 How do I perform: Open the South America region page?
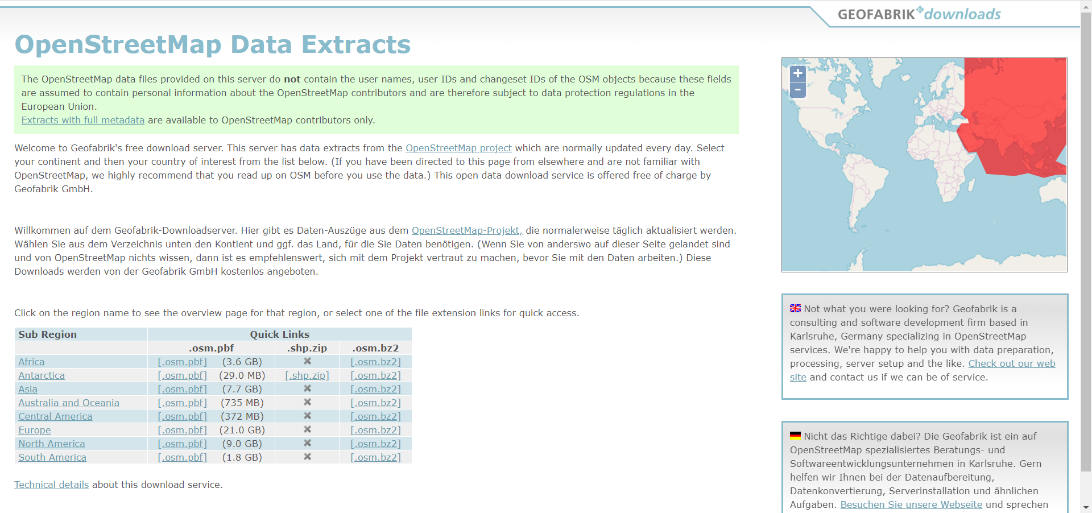coord(52,457)
